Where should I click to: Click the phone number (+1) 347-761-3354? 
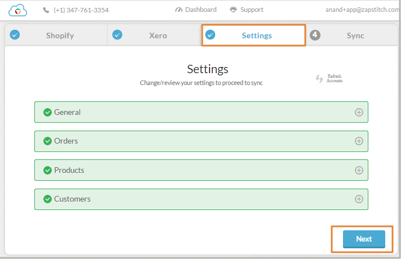pos(81,10)
